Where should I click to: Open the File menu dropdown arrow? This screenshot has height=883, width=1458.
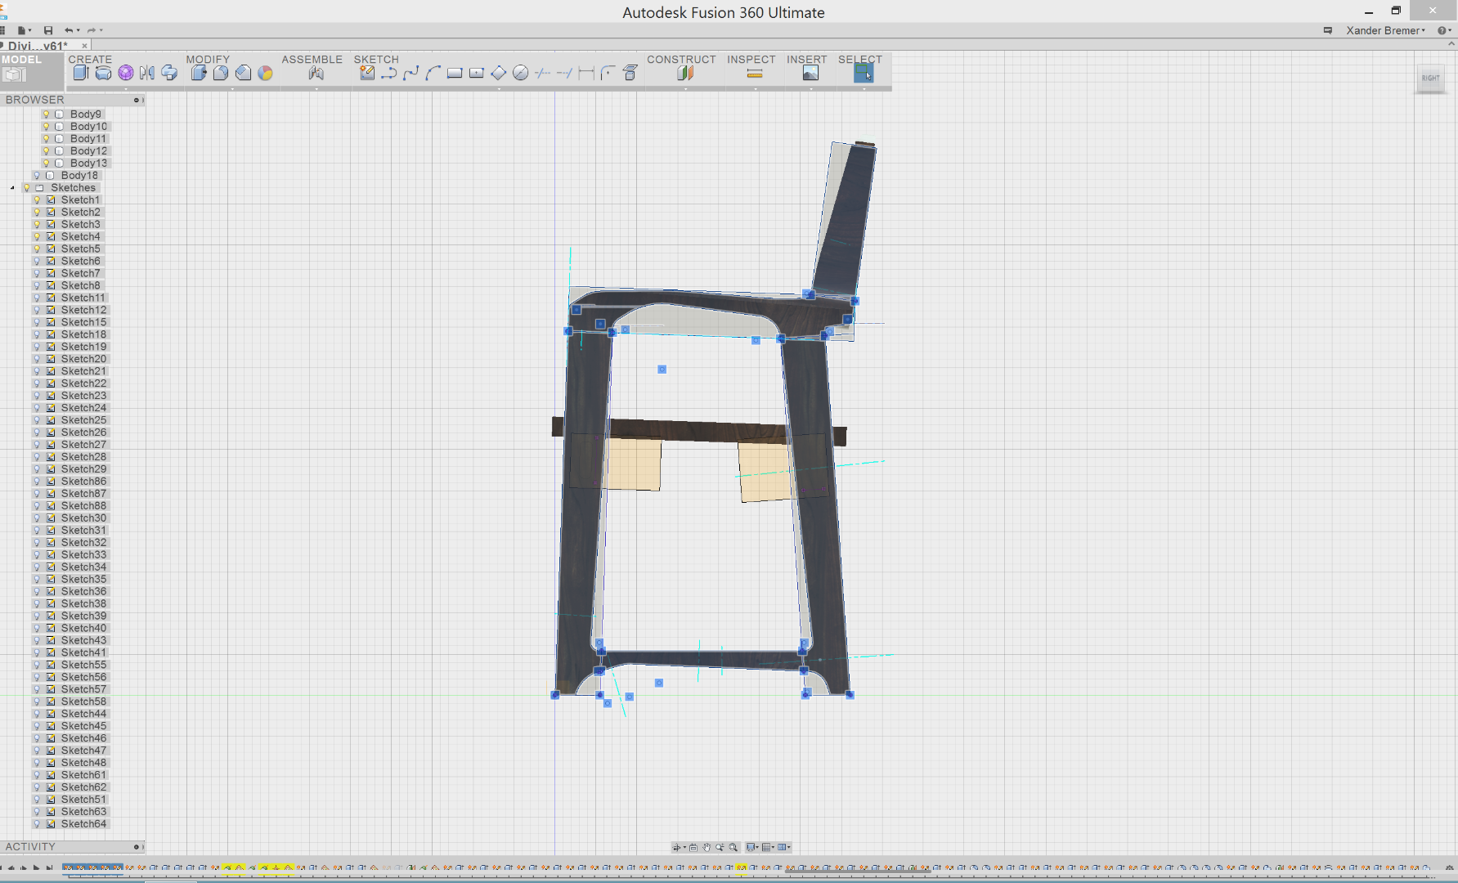[30, 30]
